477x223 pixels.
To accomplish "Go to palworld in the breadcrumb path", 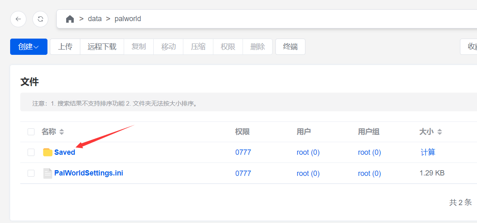I will 128,19.
